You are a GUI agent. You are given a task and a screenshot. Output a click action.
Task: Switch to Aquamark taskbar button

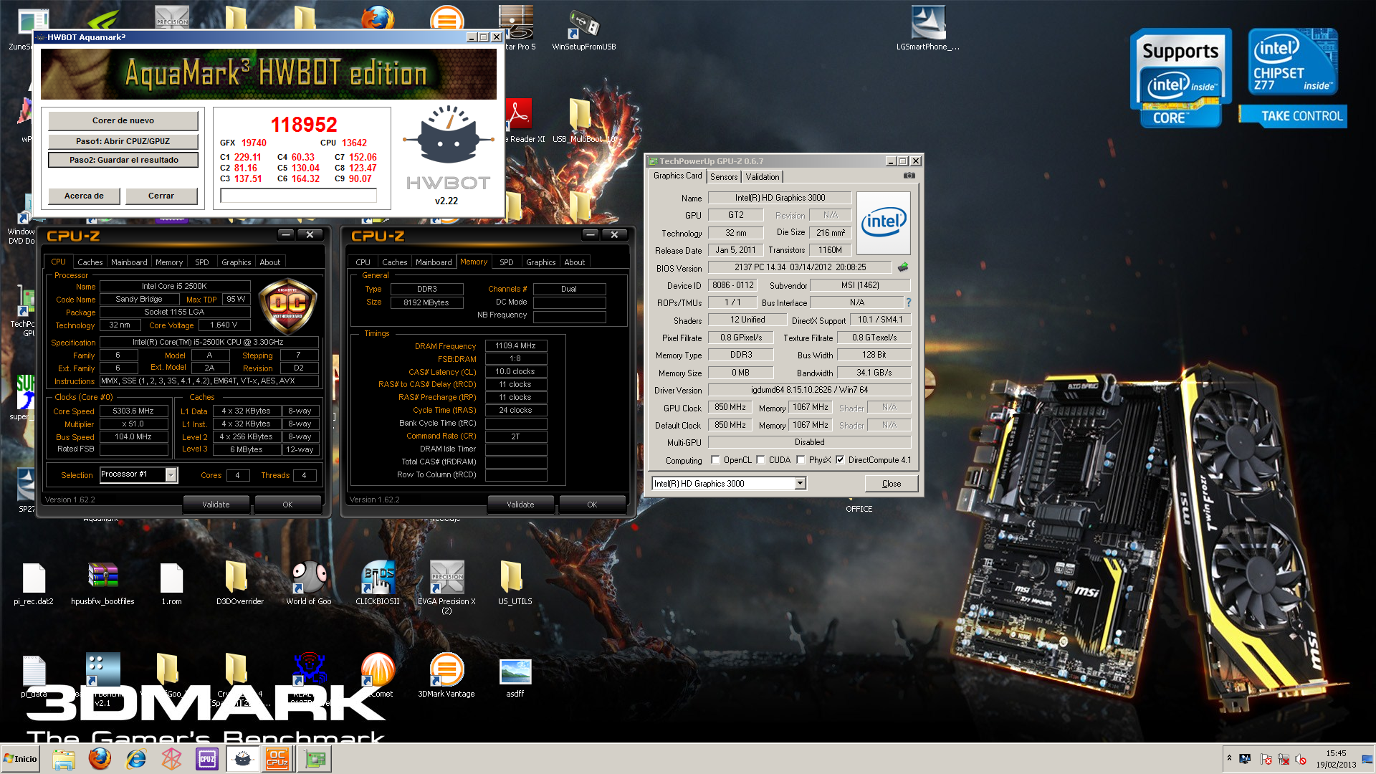coord(243,759)
